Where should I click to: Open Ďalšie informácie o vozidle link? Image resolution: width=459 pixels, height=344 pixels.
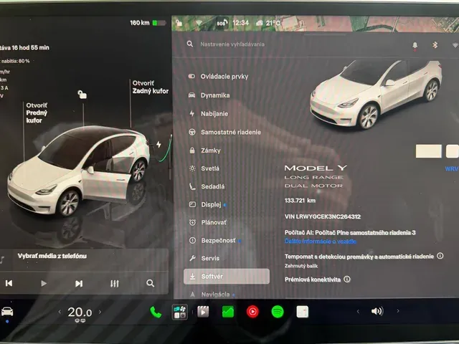(321, 242)
